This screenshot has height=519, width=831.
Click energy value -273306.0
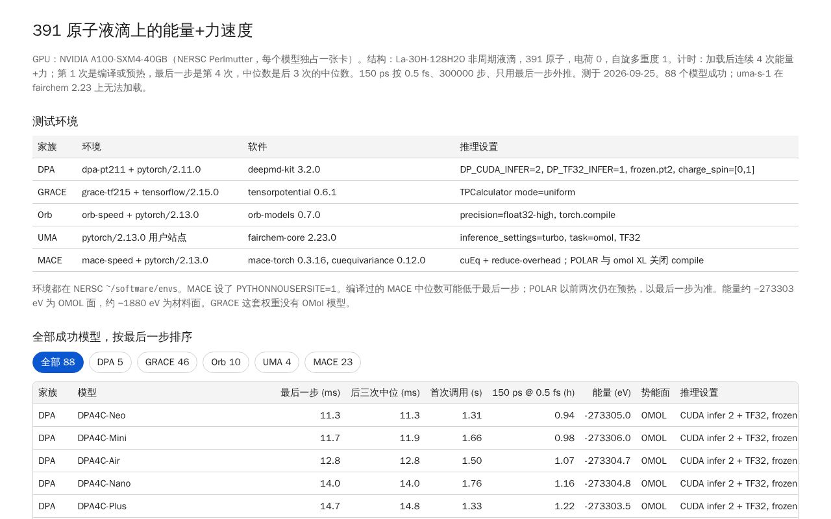[607, 438]
